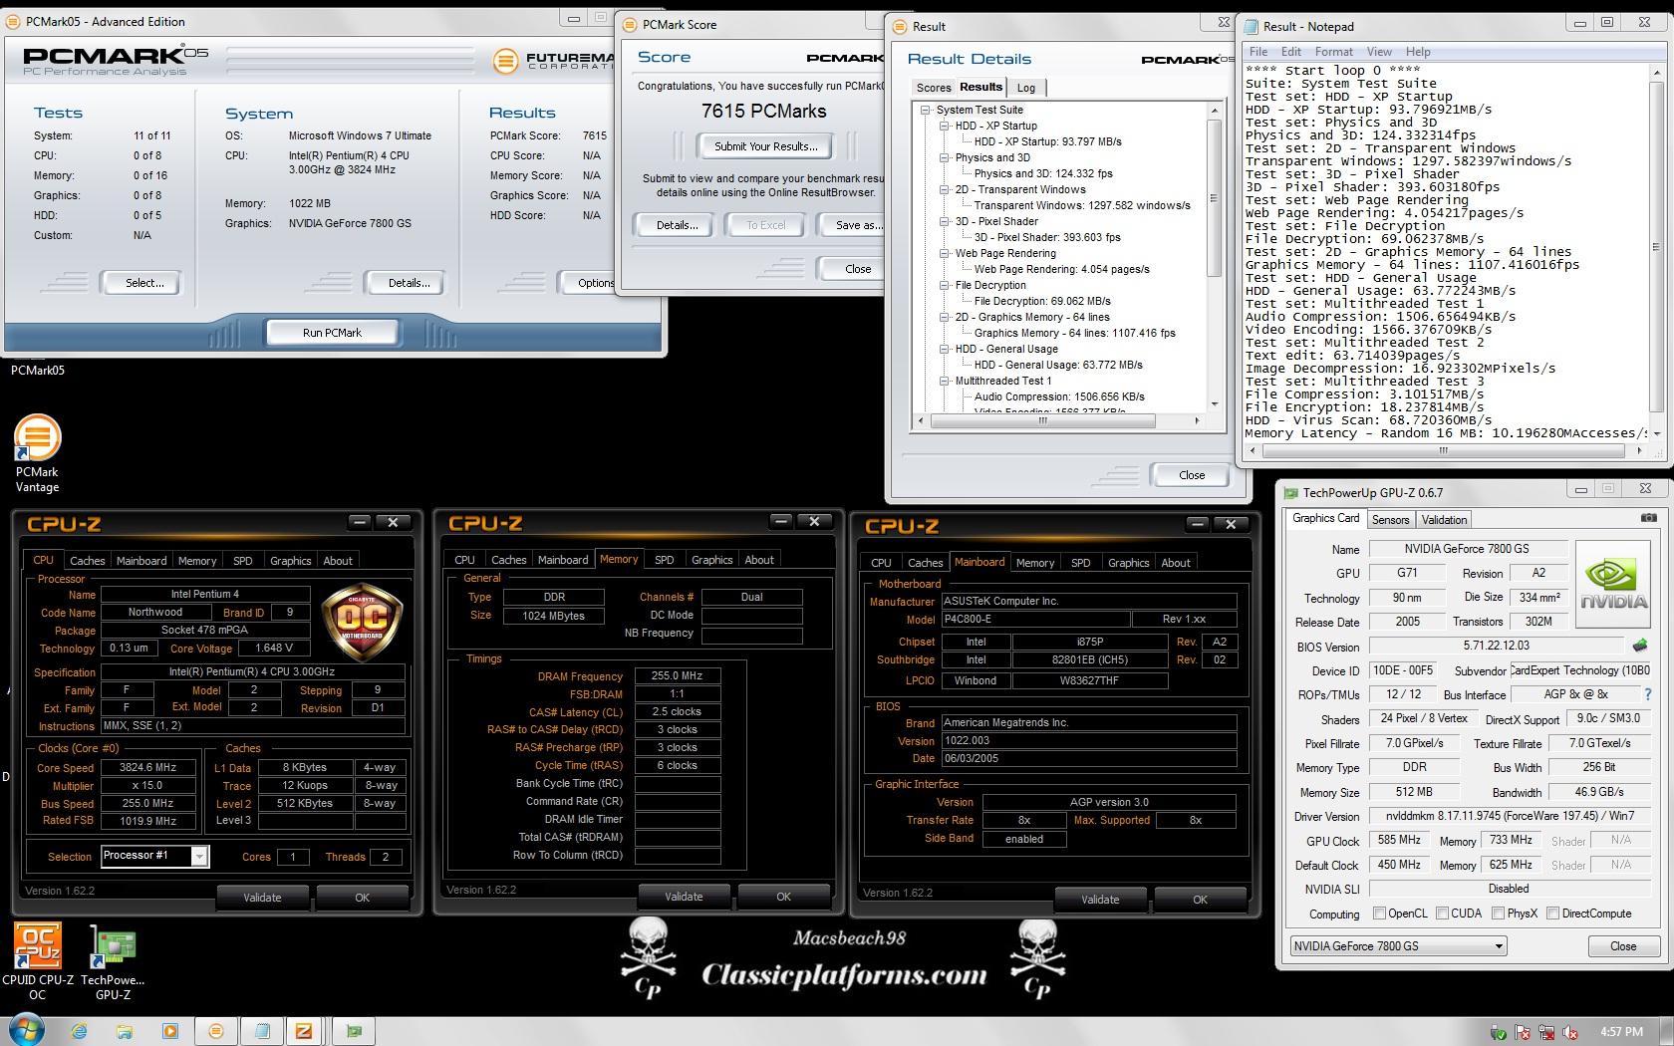1674x1046 pixels.
Task: Toggle the PhysX checkbox in GPU-Z
Action: pyautogui.click(x=1498, y=913)
